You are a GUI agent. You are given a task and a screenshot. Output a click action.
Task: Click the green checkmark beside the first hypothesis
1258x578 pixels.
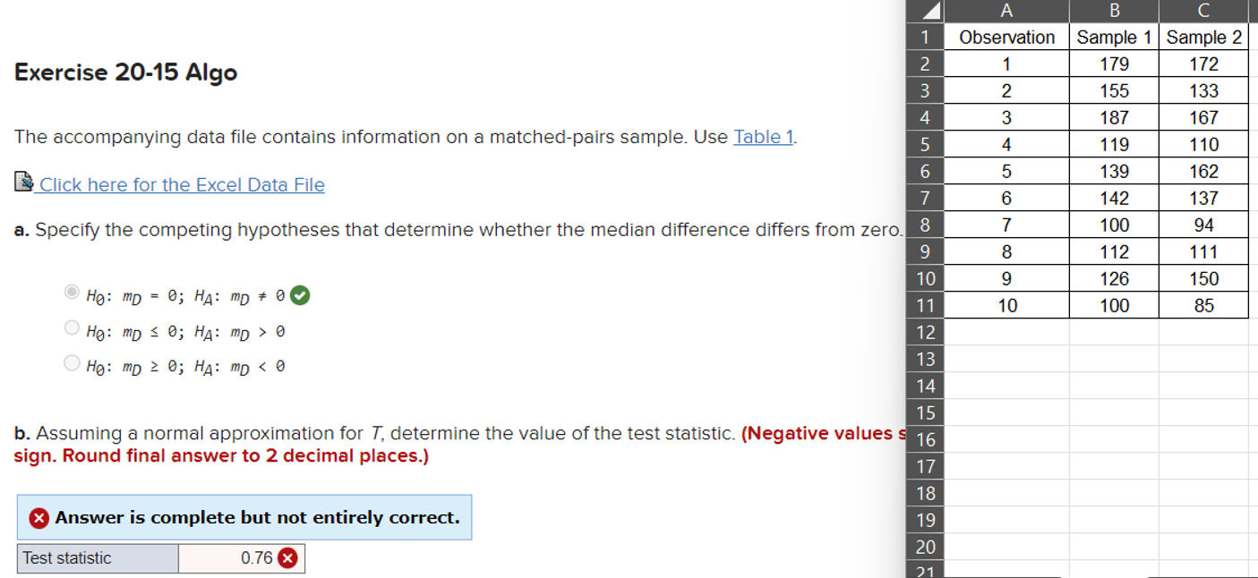[x=299, y=293]
